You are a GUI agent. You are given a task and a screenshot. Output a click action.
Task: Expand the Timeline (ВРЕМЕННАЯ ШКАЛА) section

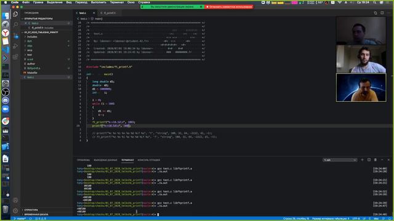pyautogui.click(x=36, y=214)
